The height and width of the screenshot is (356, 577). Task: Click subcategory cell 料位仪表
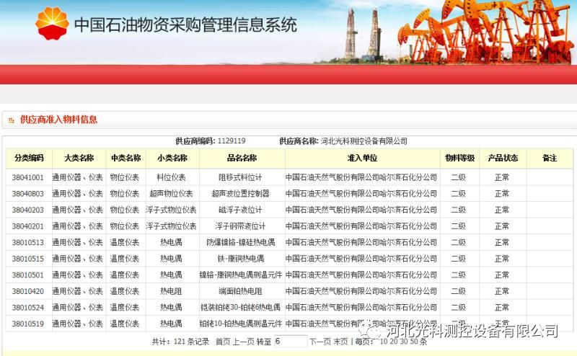(x=171, y=177)
